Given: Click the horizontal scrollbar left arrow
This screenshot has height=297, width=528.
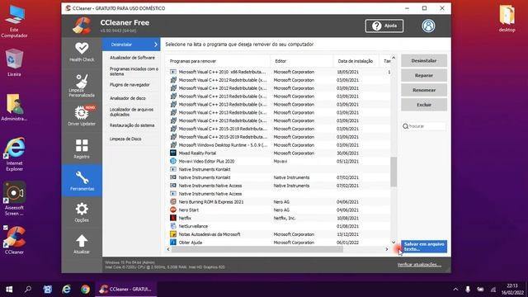Looking at the screenshot, I should [168, 249].
